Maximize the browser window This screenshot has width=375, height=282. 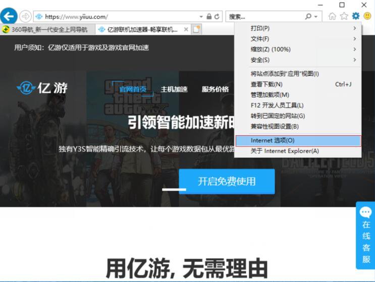342,5
